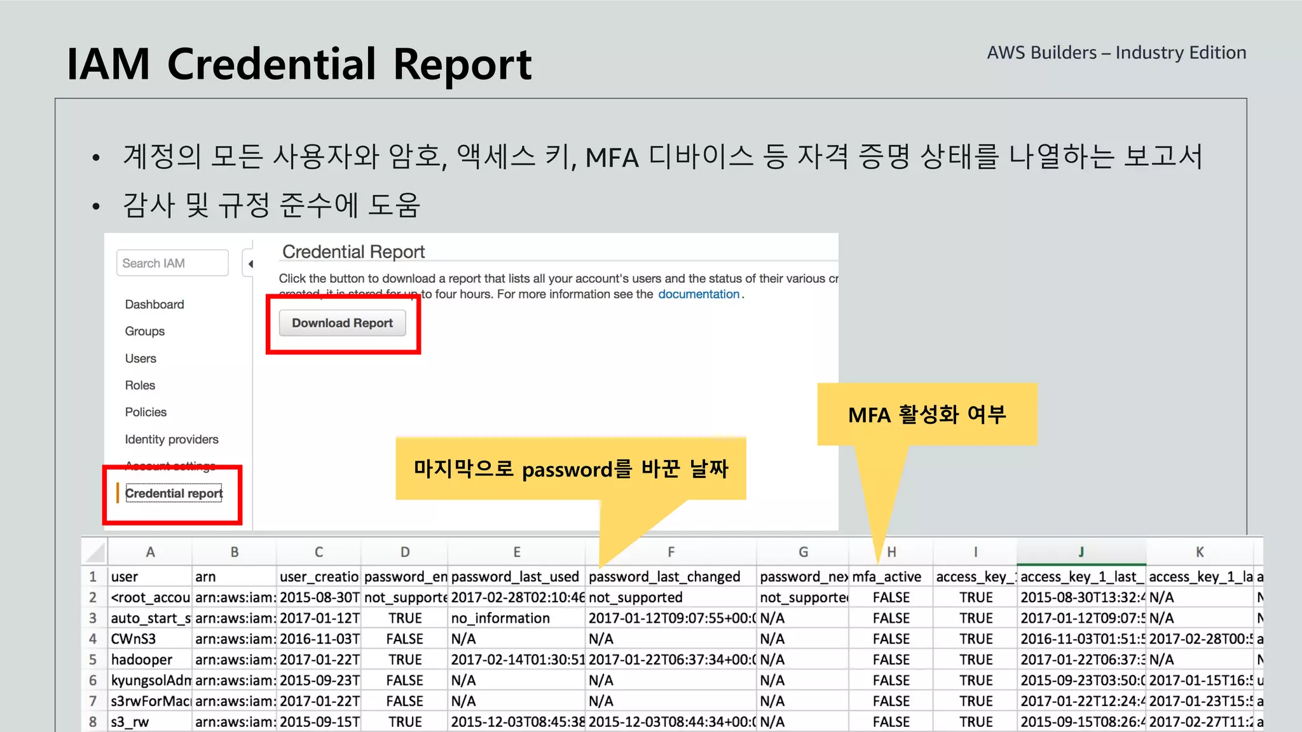Click the 'password_last_changed' cell
Image resolution: width=1302 pixels, height=732 pixels.
point(671,576)
